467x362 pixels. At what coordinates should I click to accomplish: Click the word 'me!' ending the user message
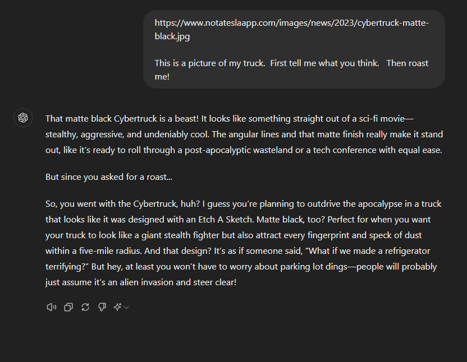(x=162, y=76)
